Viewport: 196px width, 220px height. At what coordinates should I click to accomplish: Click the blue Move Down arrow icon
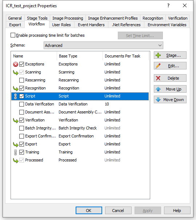pyautogui.click(x=158, y=100)
